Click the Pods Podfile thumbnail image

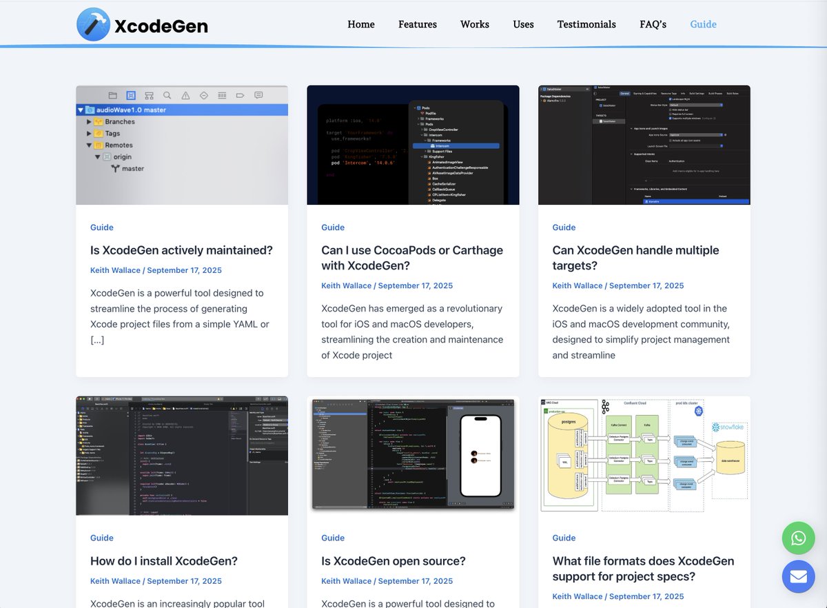point(413,145)
